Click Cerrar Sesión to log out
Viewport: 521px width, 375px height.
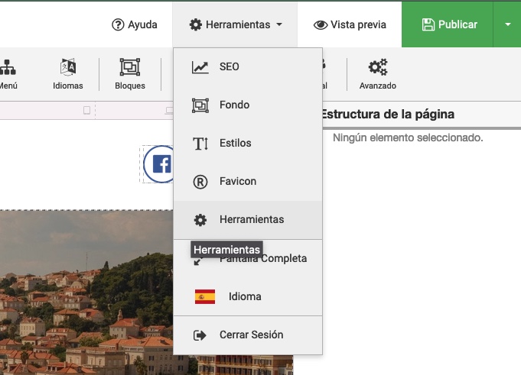(x=250, y=335)
